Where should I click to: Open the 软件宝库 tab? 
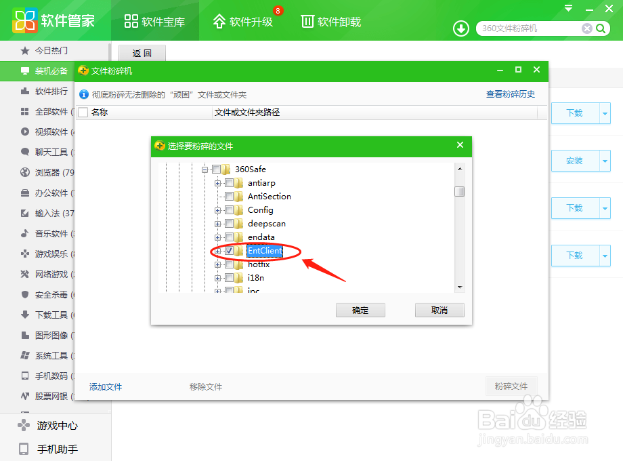pyautogui.click(x=155, y=21)
